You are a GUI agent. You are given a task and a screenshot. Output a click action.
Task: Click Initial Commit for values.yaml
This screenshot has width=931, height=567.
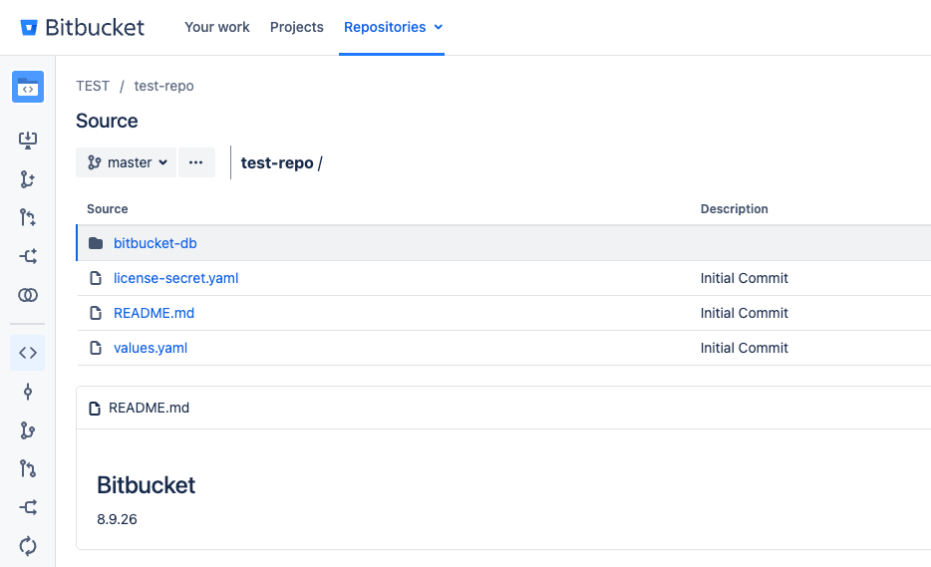point(744,348)
